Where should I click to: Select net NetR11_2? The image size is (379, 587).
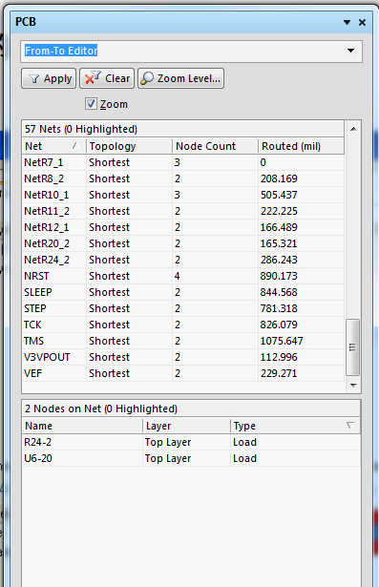pos(182,211)
